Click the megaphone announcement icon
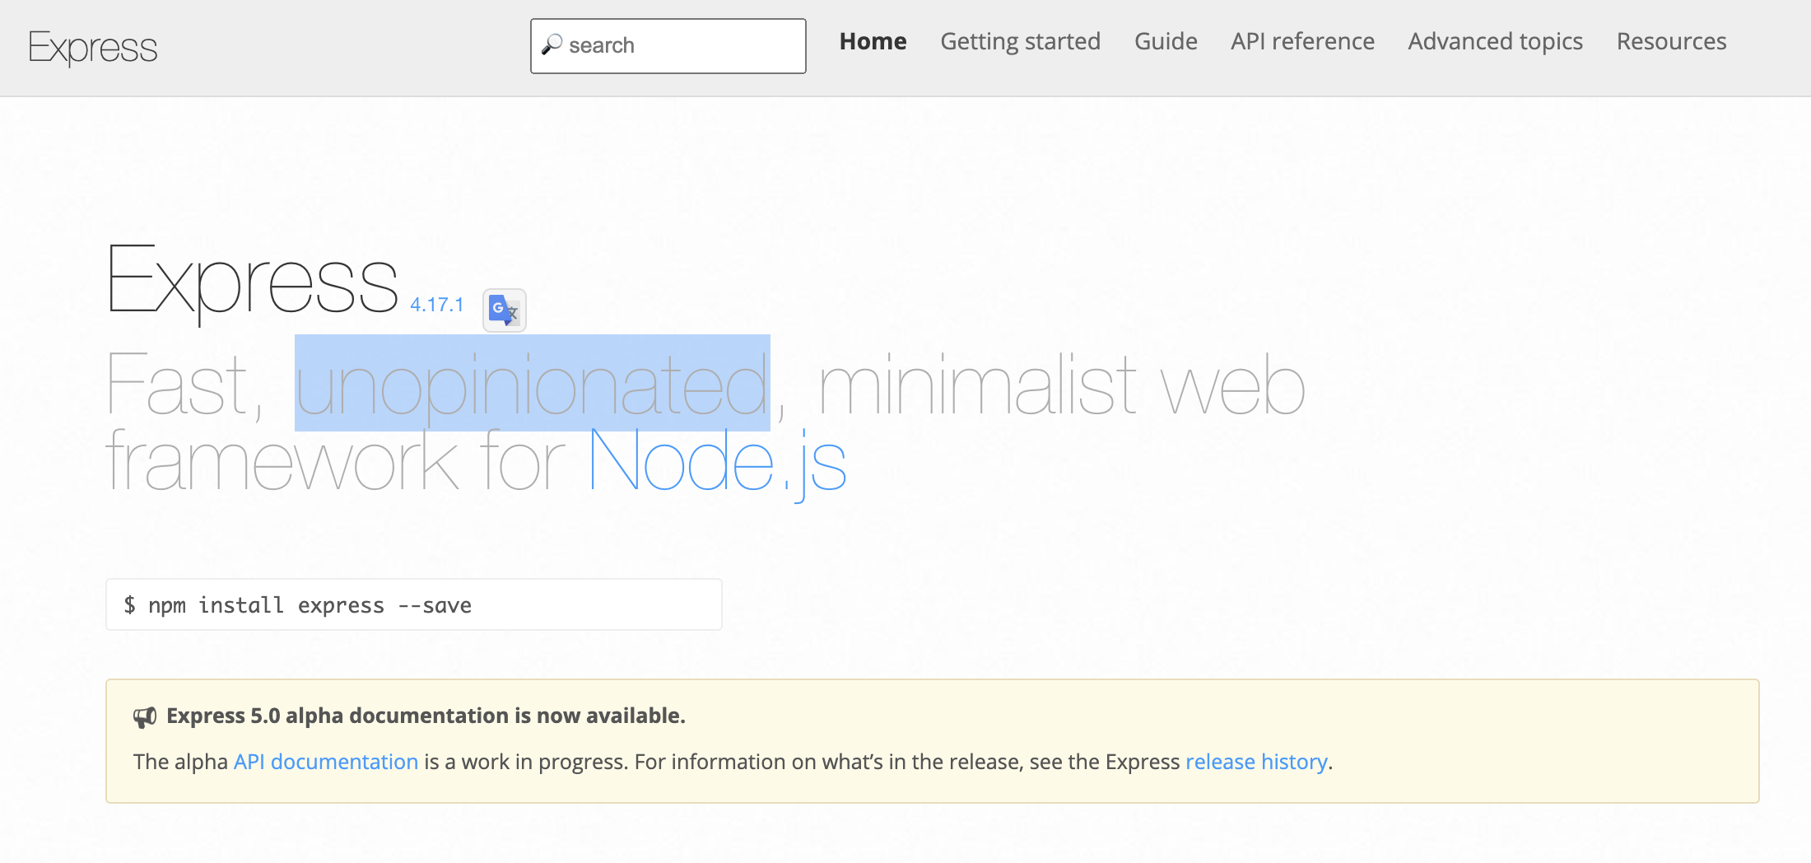 click(145, 716)
